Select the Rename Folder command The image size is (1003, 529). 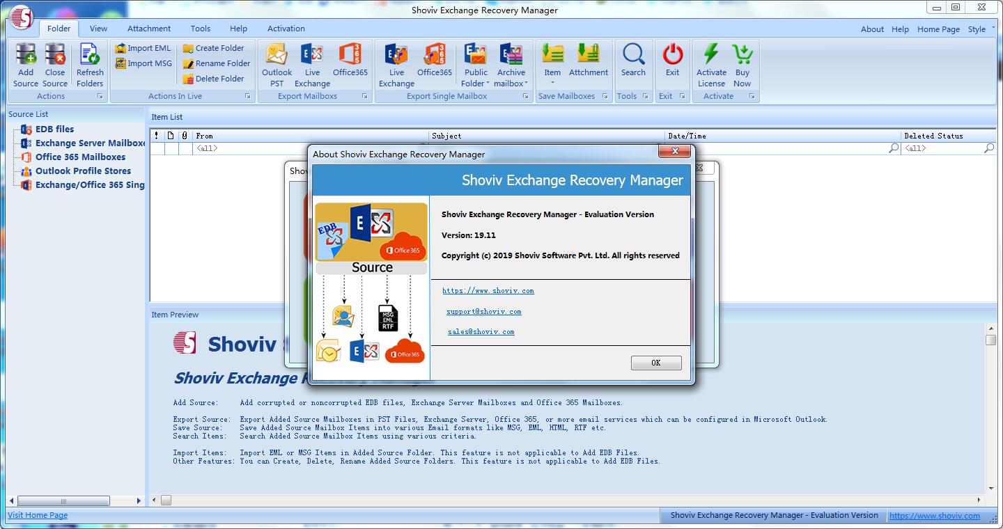click(217, 63)
